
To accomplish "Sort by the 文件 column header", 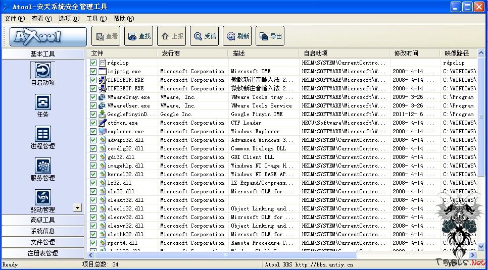I will coord(123,53).
